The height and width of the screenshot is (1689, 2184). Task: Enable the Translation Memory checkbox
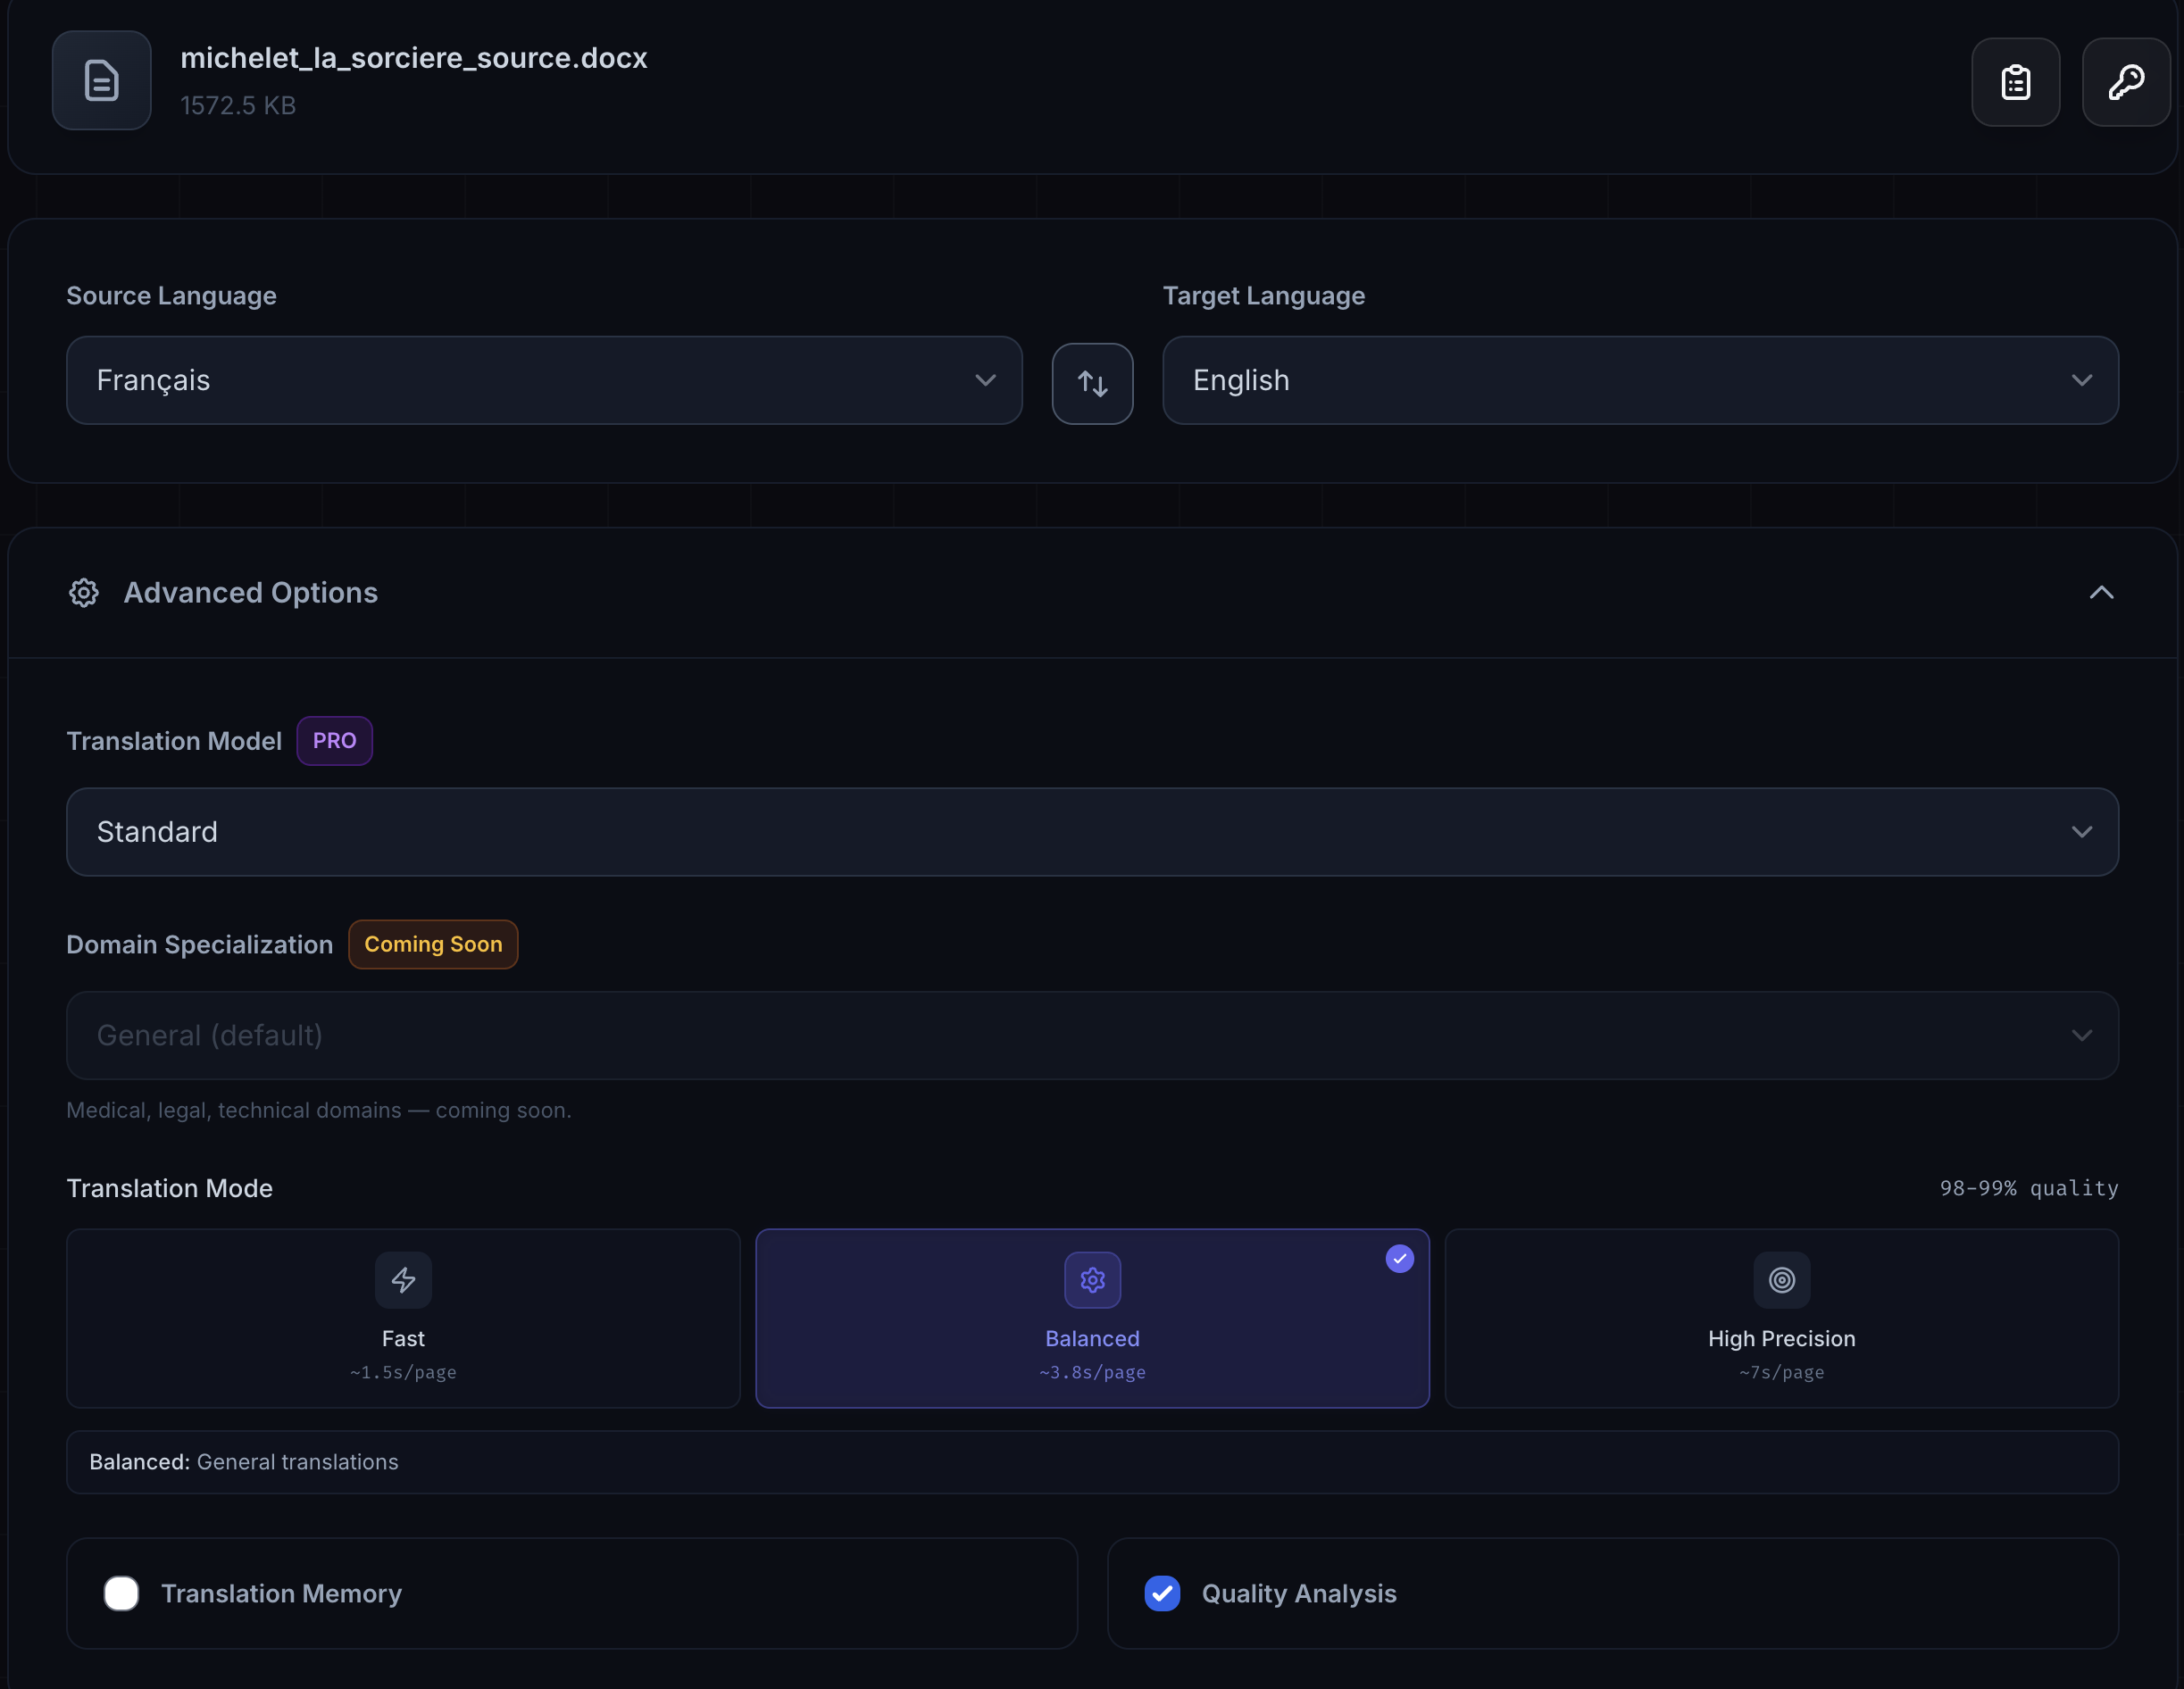pyautogui.click(x=122, y=1593)
